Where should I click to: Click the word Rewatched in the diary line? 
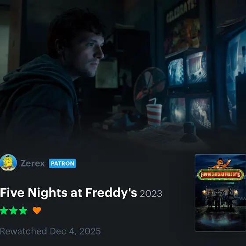tap(23, 231)
